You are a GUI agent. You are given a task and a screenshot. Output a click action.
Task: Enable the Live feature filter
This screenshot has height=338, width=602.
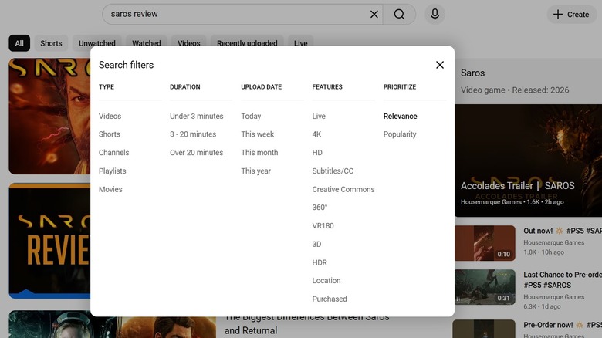(319, 116)
